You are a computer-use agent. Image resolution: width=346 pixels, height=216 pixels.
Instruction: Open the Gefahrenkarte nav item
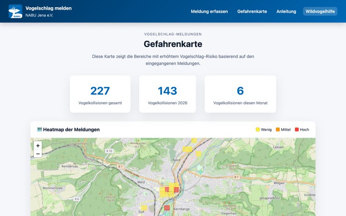click(252, 12)
